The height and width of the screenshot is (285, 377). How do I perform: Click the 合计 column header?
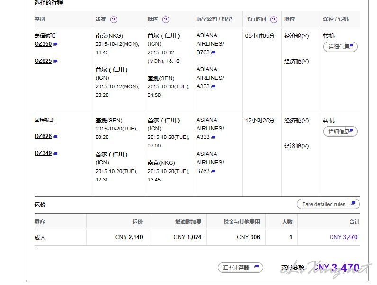point(354,222)
